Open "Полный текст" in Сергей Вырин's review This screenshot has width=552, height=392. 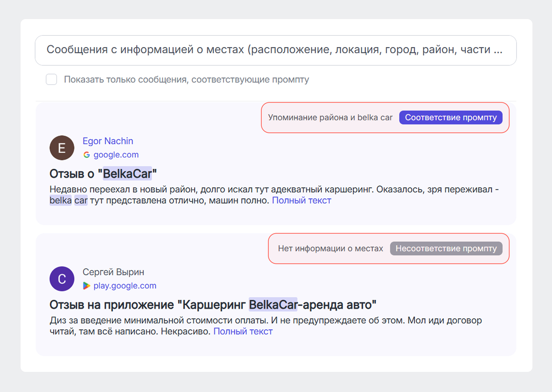[243, 331]
